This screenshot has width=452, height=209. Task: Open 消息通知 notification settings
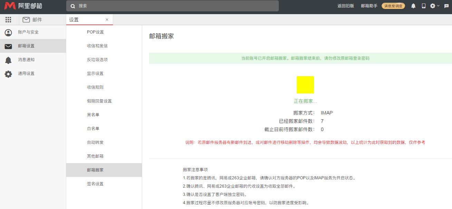click(x=26, y=60)
